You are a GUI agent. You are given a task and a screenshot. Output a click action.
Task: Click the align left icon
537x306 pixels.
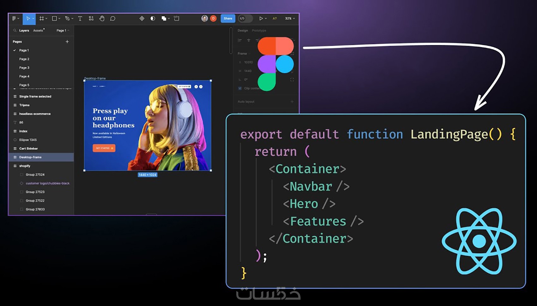[240, 40]
